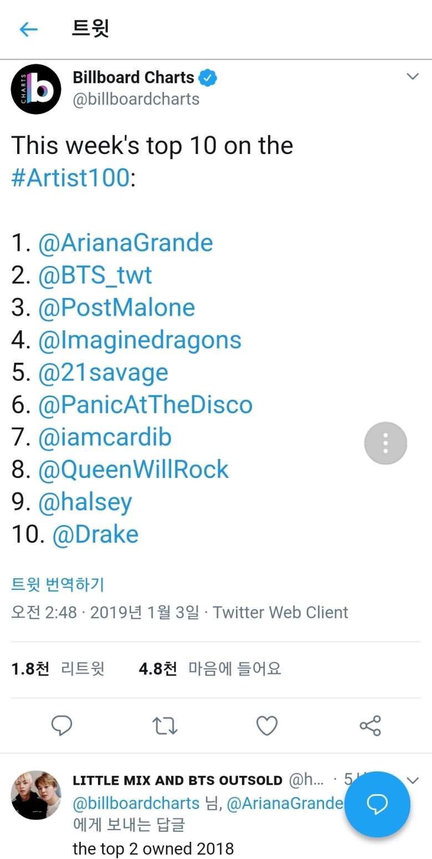Tap the @PanicAtTheDisco mention
Screen dimensions: 432x859
click(x=146, y=405)
